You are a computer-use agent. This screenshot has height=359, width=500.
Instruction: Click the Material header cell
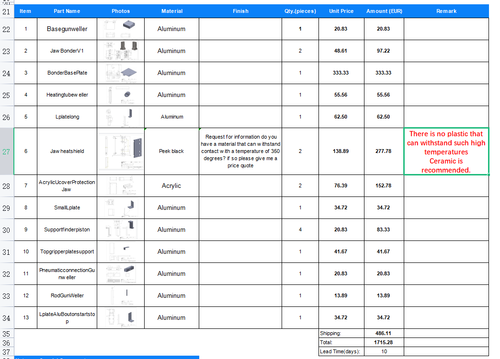[172, 11]
